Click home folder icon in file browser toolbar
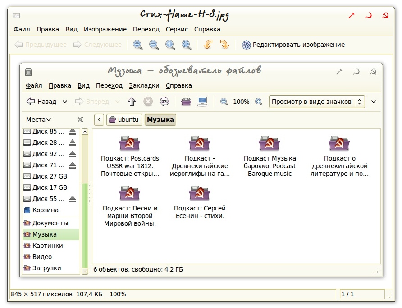The image size is (402, 308). 186,102
